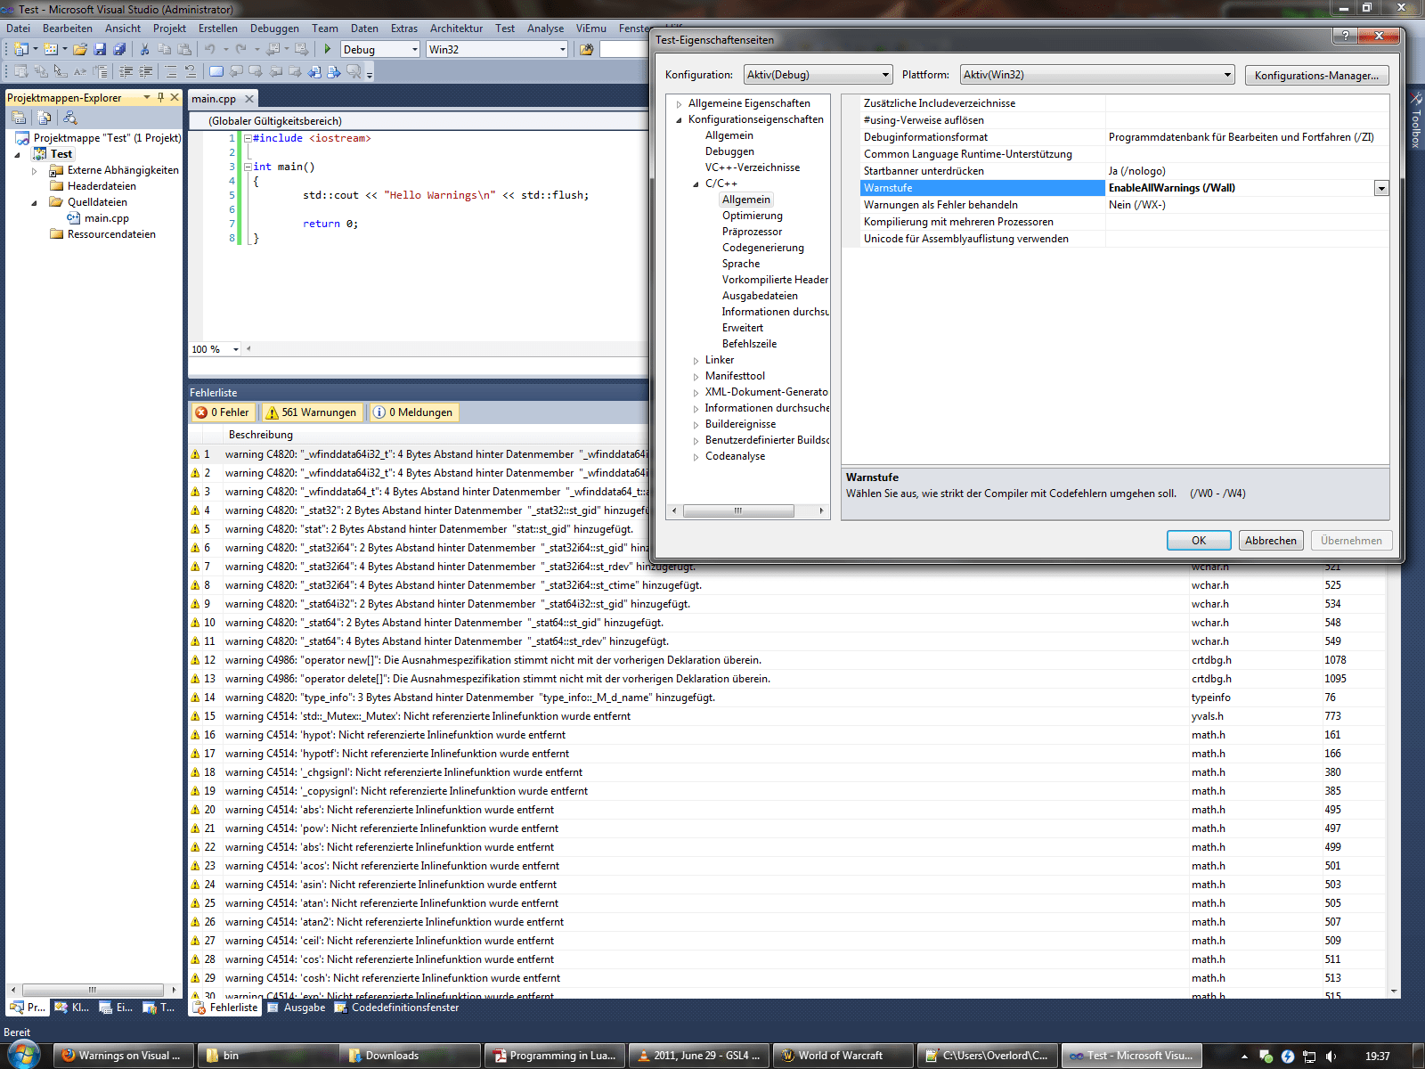Expand the Linker tree node

(x=696, y=361)
